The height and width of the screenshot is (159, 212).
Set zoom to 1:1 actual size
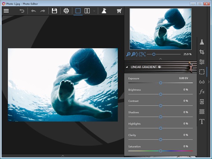pos(138,54)
